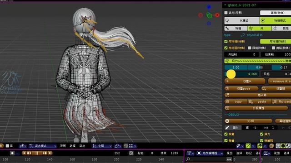Click the pencil 画ik button
Viewport: 291px width, 163px height.
233,128
